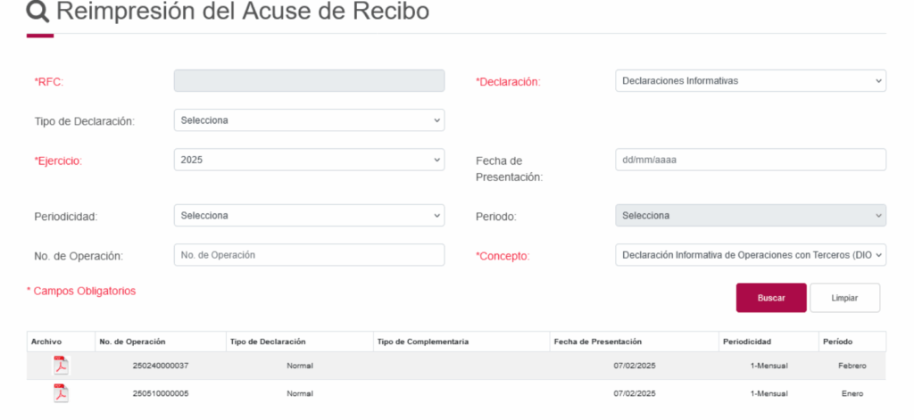
Task: Open PDF receipt for operation 250510000005
Action: 61,393
